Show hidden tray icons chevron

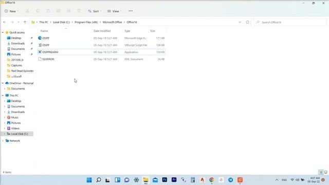click(277, 180)
